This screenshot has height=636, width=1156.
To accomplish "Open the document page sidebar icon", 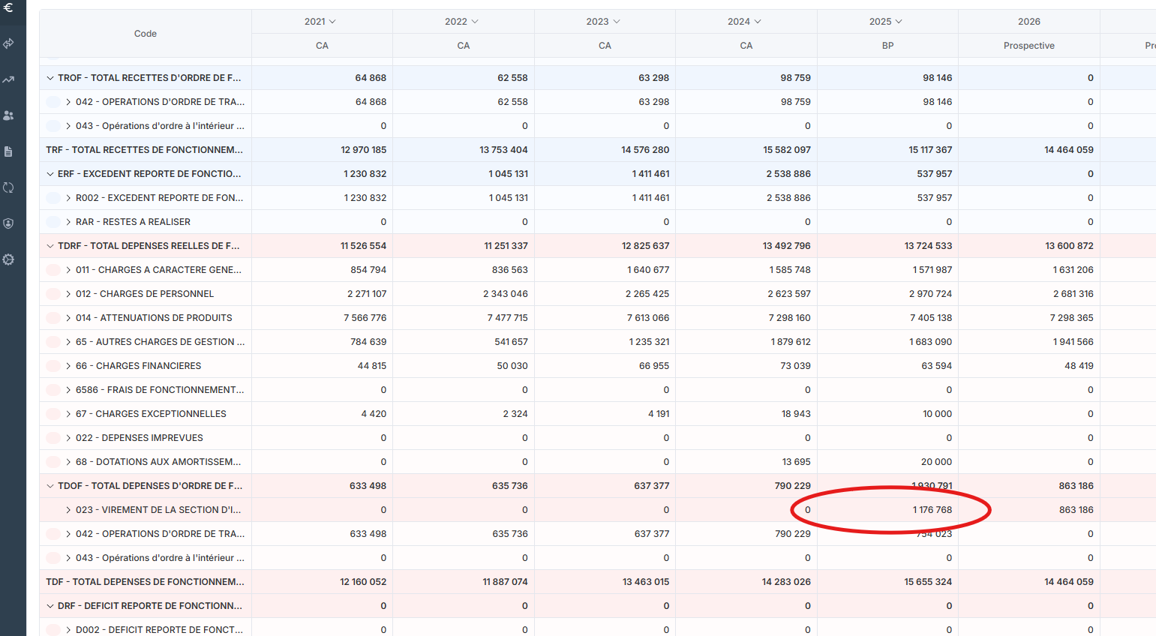I will coord(9,151).
